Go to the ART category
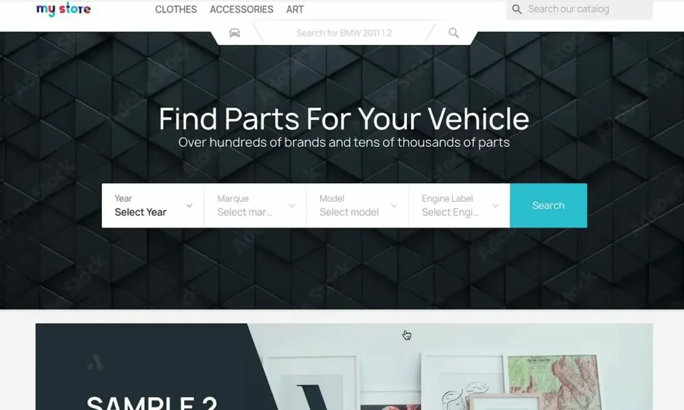The image size is (684, 410). coord(295,9)
